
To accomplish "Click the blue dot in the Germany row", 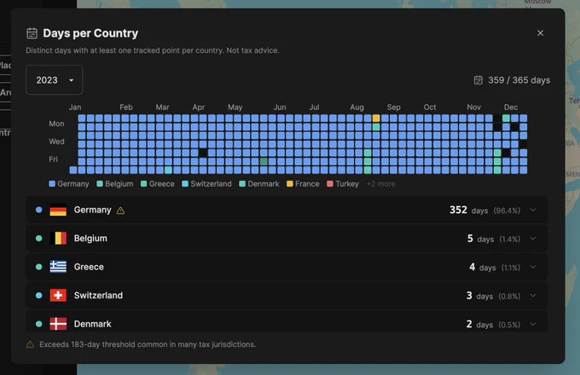I will (39, 210).
